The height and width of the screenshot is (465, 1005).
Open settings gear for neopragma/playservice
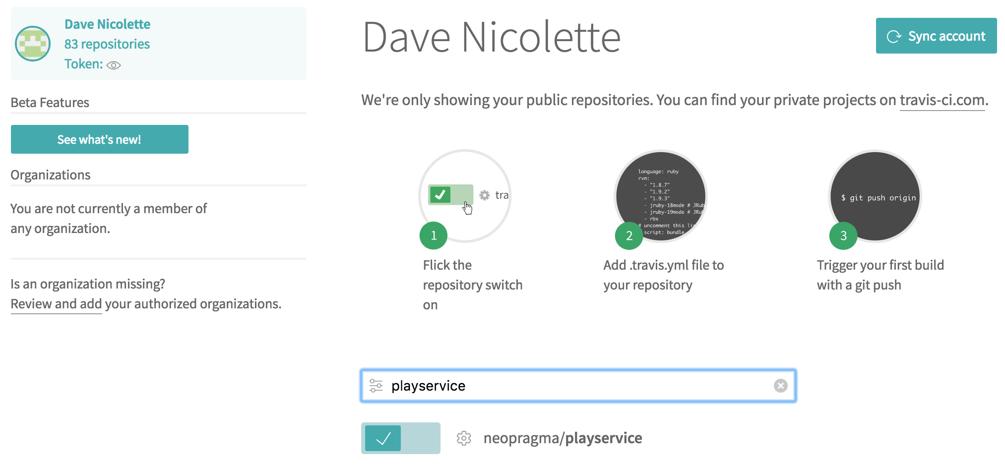point(464,438)
